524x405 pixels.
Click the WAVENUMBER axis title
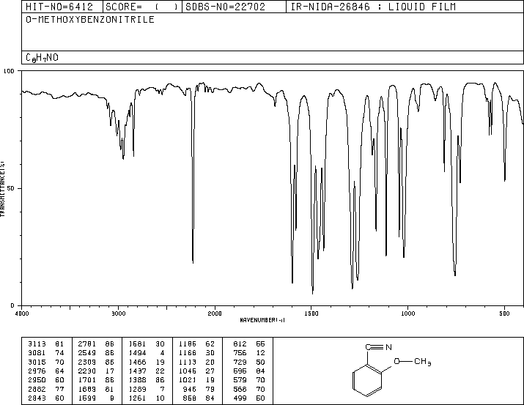coord(262,320)
